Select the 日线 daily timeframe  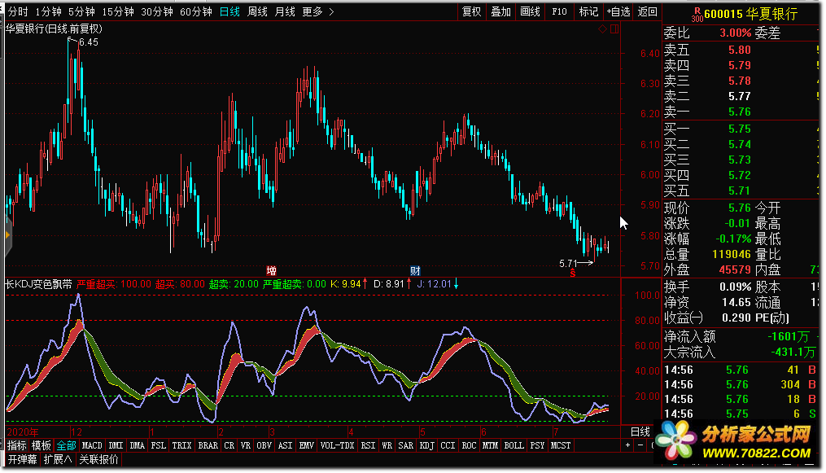(229, 11)
